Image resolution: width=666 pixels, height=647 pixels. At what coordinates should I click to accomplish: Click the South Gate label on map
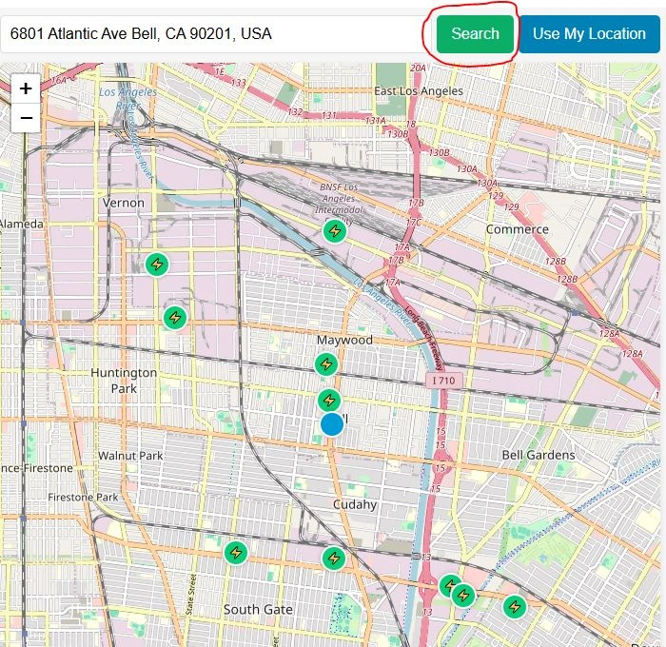[258, 610]
